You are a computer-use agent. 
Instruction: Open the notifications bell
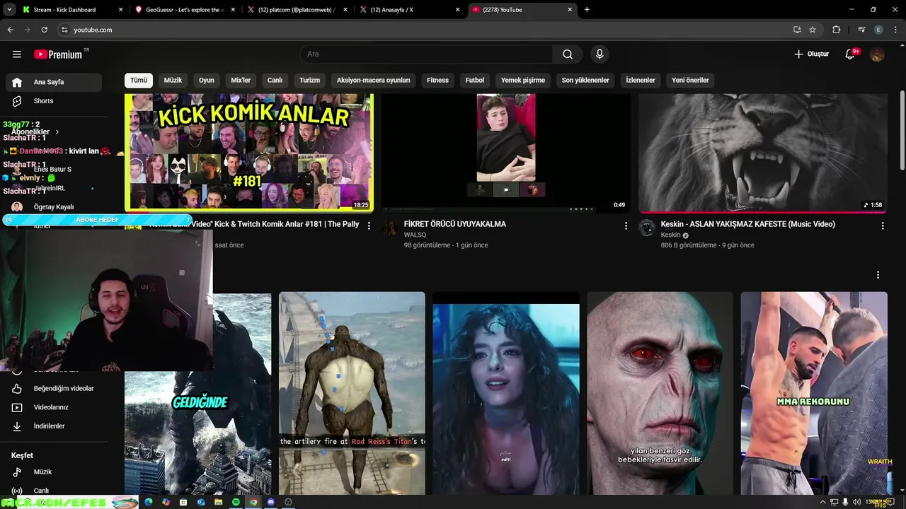pyautogui.click(x=851, y=54)
